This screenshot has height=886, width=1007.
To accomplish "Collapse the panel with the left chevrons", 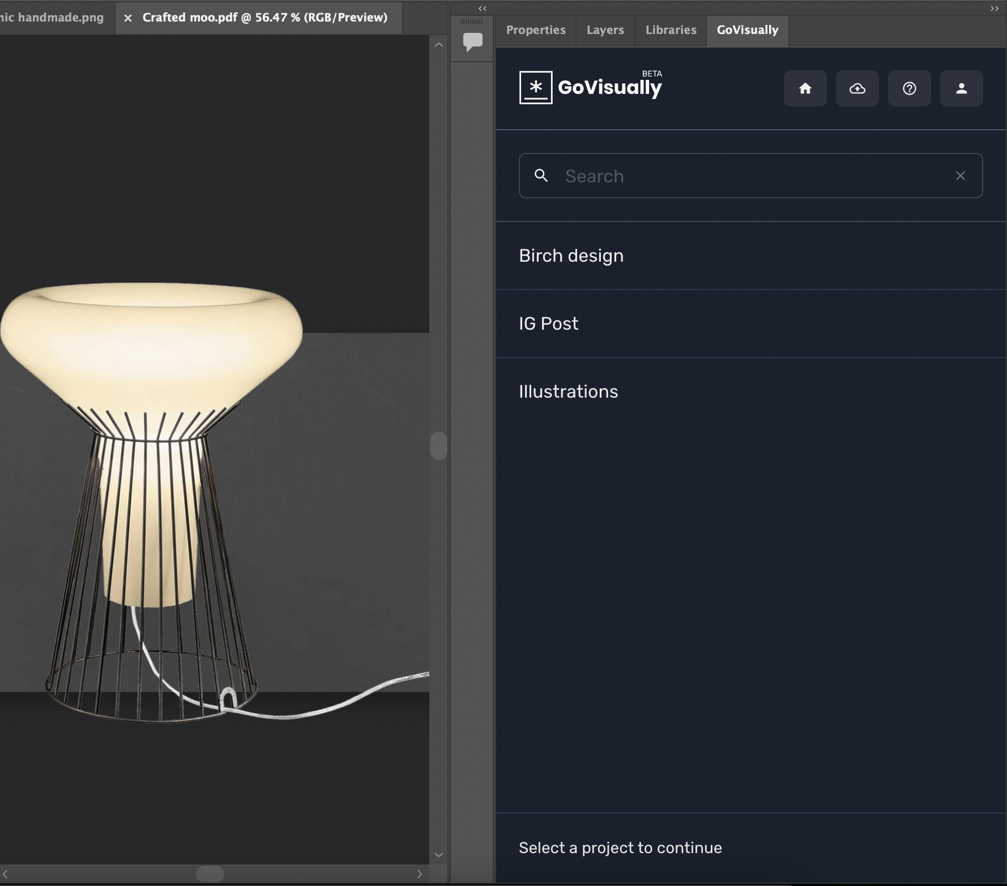I will click(481, 8).
